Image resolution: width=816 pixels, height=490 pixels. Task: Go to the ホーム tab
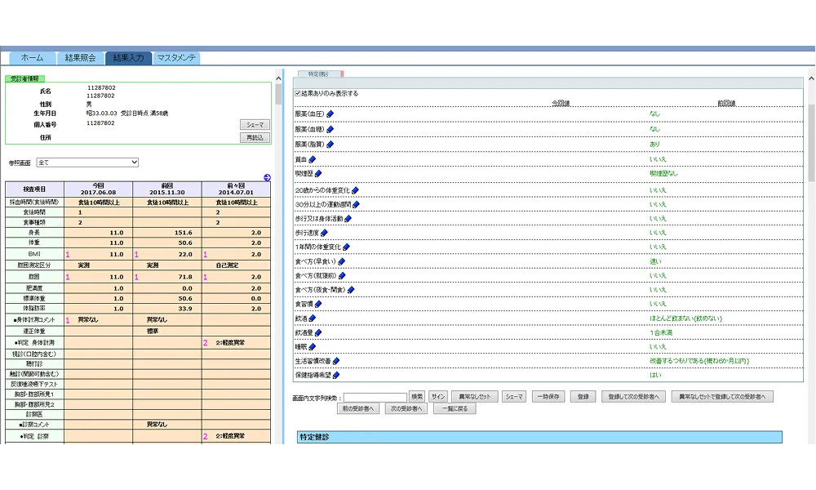coord(33,58)
